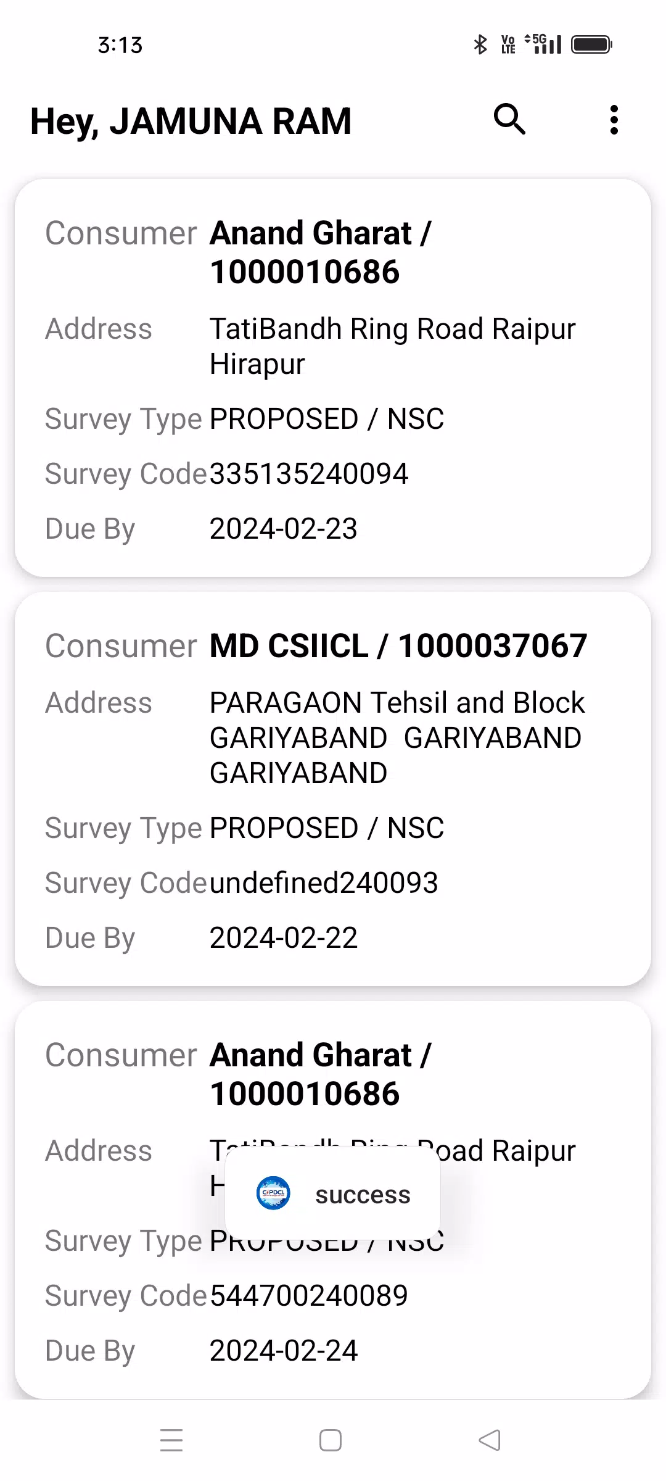Image resolution: width=666 pixels, height=1481 pixels.
Task: Tap the Android home square button
Action: pos(331,1440)
